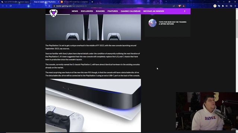Go forward with browser forward arrow

coord(7,6)
